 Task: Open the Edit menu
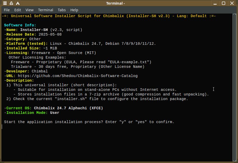(x=18, y=10)
